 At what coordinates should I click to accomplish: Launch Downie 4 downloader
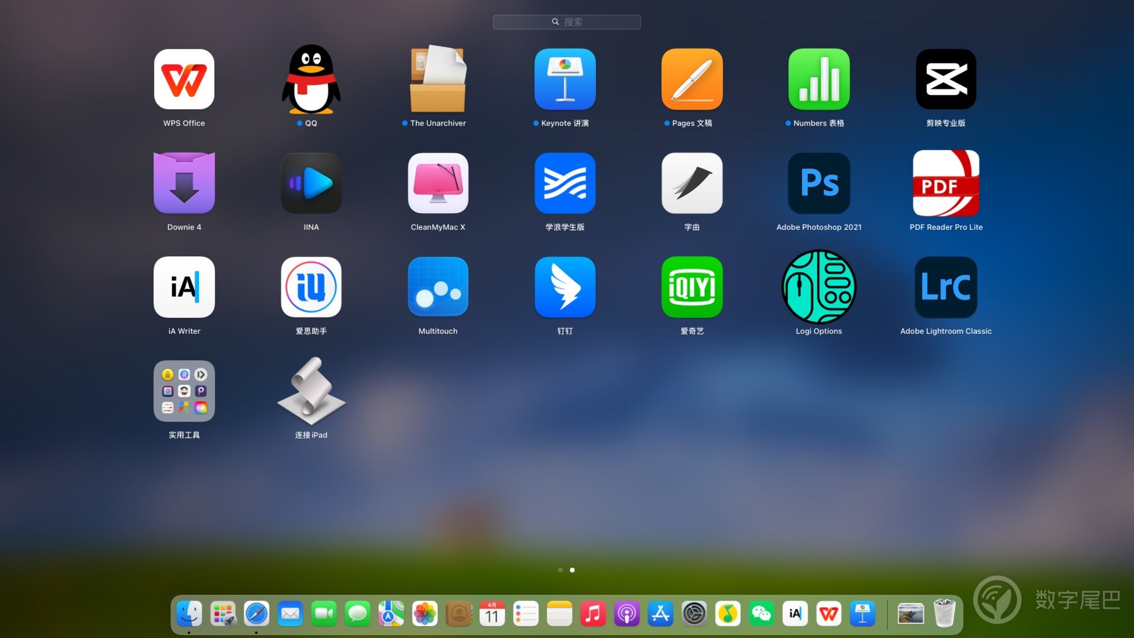point(184,183)
